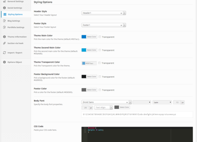The width and height of the screenshot is (197, 142).
Task: Toggle Transparent for Footer Color
Action: [x=100, y=90]
